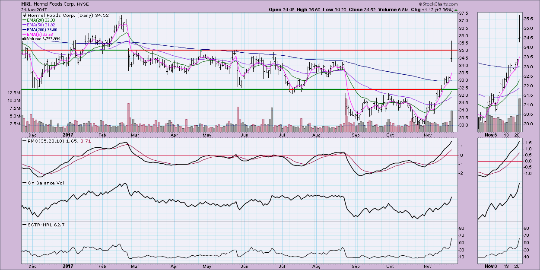The height and width of the screenshot is (270, 540).
Task: Click the Sep label on the time axis
Action: pyautogui.click(x=356, y=267)
